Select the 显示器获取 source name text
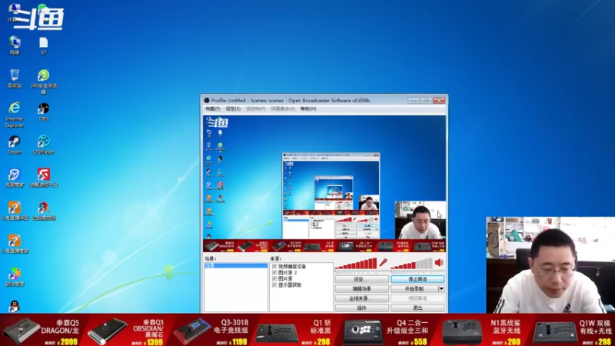The width and height of the screenshot is (615, 346). (290, 284)
